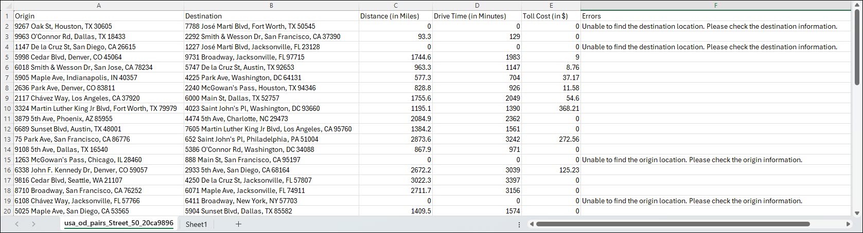The image size is (863, 233).
Task: Select row 10 header
Action: tap(6, 108)
